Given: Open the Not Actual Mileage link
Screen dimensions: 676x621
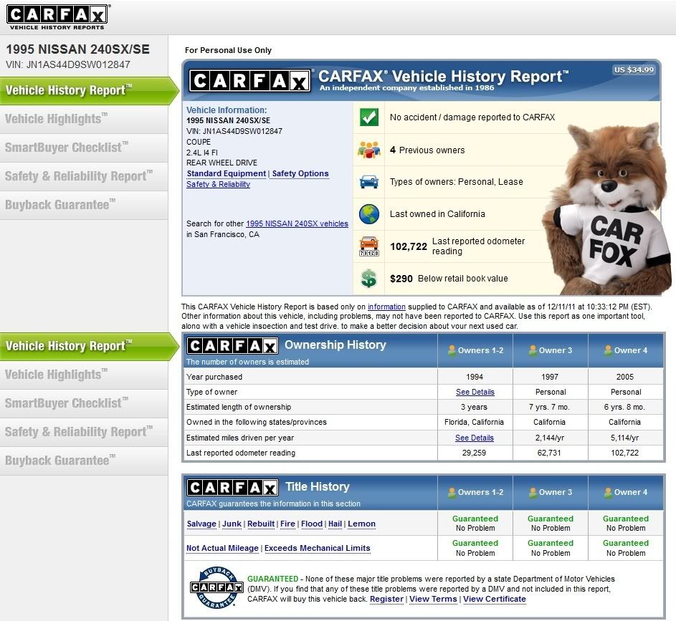Looking at the screenshot, I should click(222, 548).
